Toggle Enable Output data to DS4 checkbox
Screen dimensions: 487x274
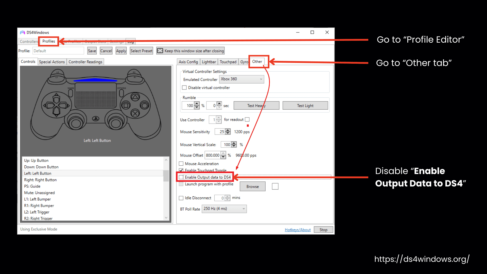point(181,177)
